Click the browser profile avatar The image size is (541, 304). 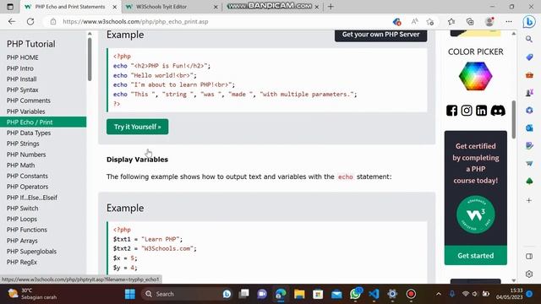tap(489, 21)
